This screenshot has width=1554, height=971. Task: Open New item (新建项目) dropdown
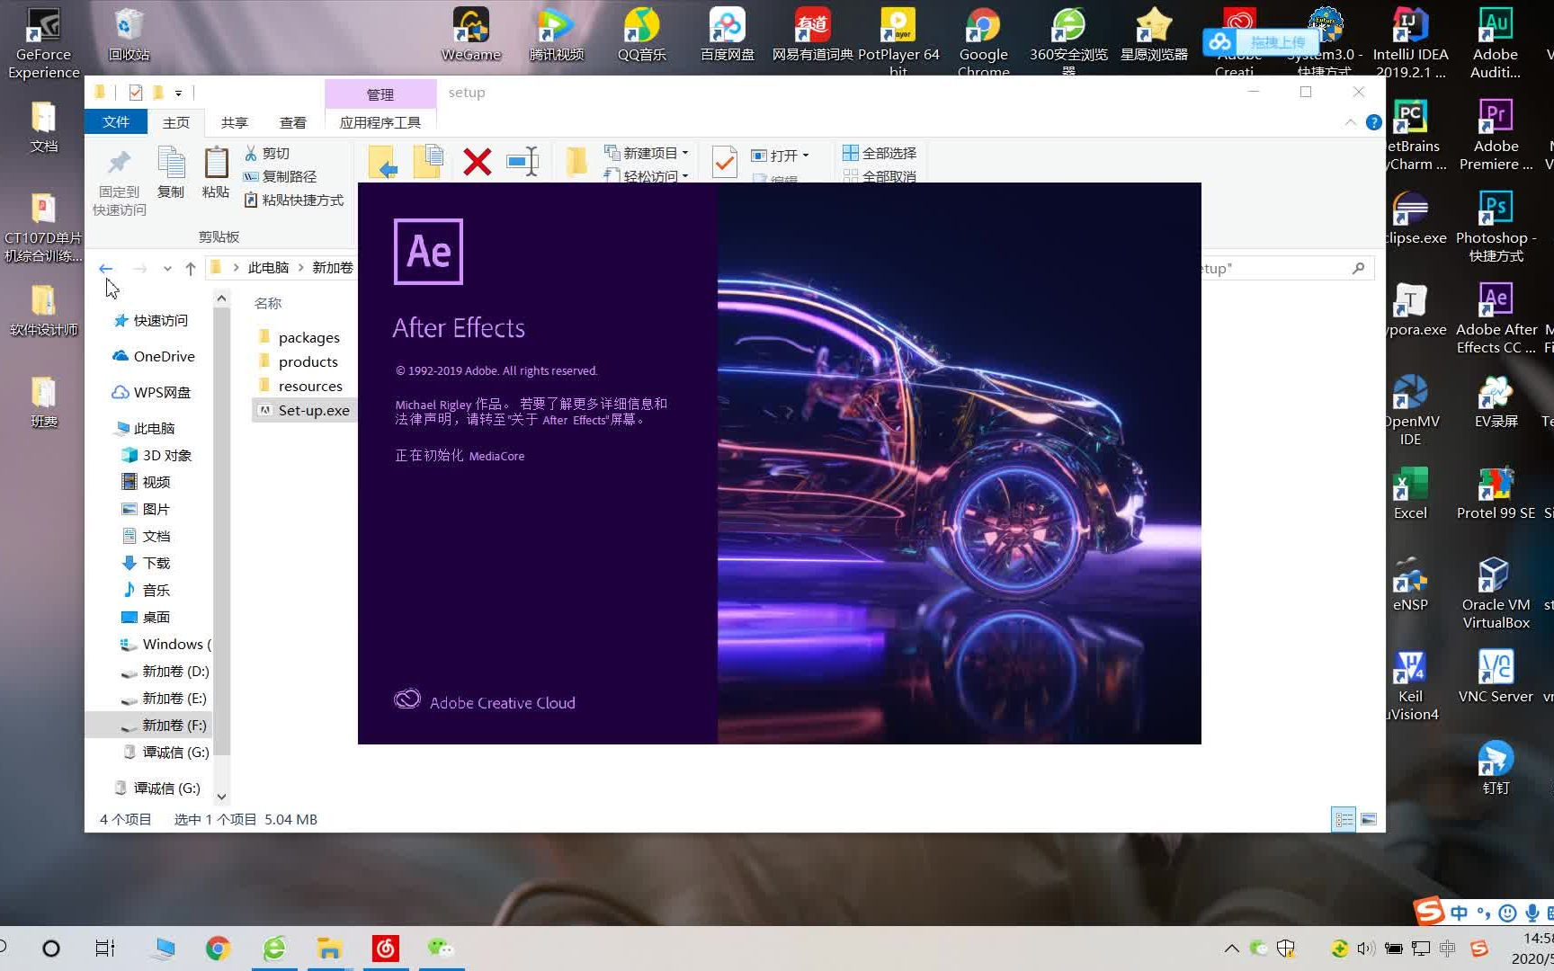pyautogui.click(x=647, y=153)
